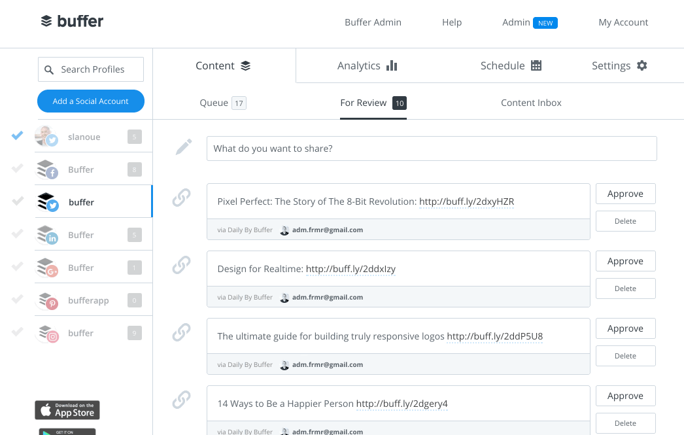Open link http://buff.ly/2ddxIzy
Screen dimensions: 684x435
pos(351,270)
